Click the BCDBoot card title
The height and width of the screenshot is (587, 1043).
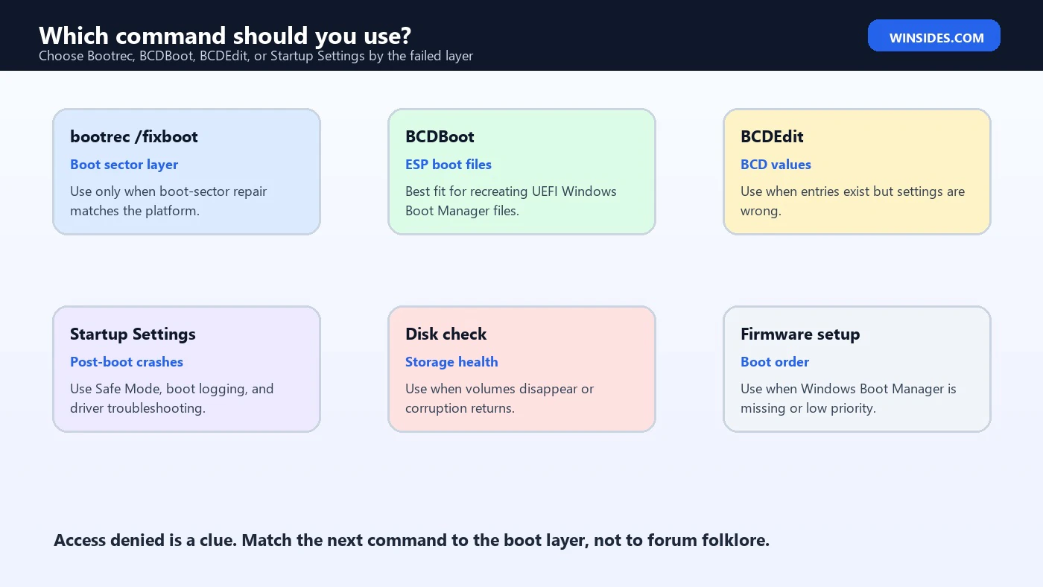tap(440, 136)
